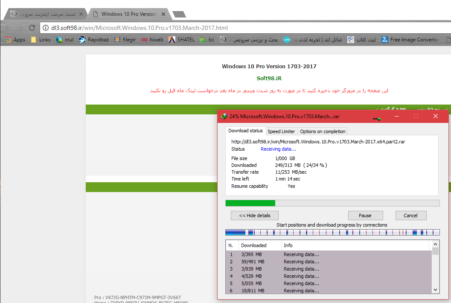
Task: Sort by the Downloaded column header
Action: [260, 245]
